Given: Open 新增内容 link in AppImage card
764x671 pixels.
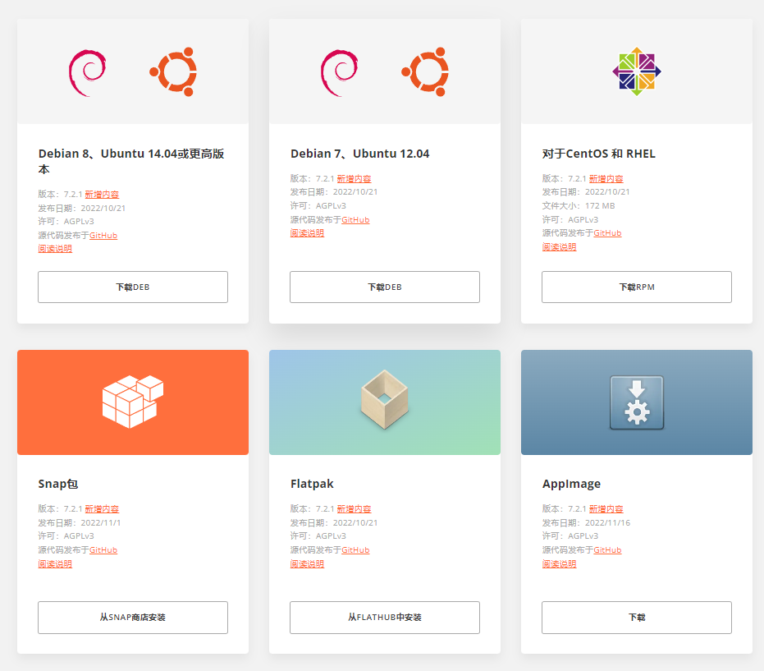Looking at the screenshot, I should click(x=606, y=508).
